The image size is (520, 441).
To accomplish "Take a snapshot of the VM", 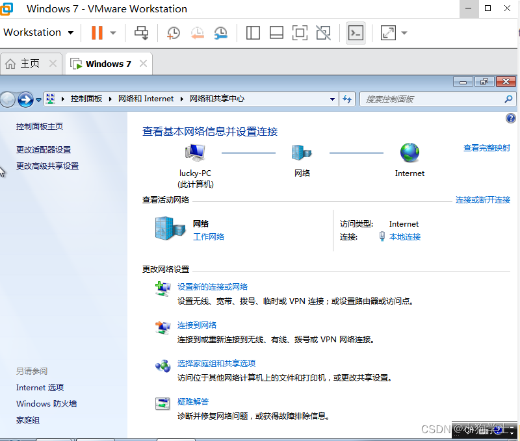I will [x=174, y=33].
